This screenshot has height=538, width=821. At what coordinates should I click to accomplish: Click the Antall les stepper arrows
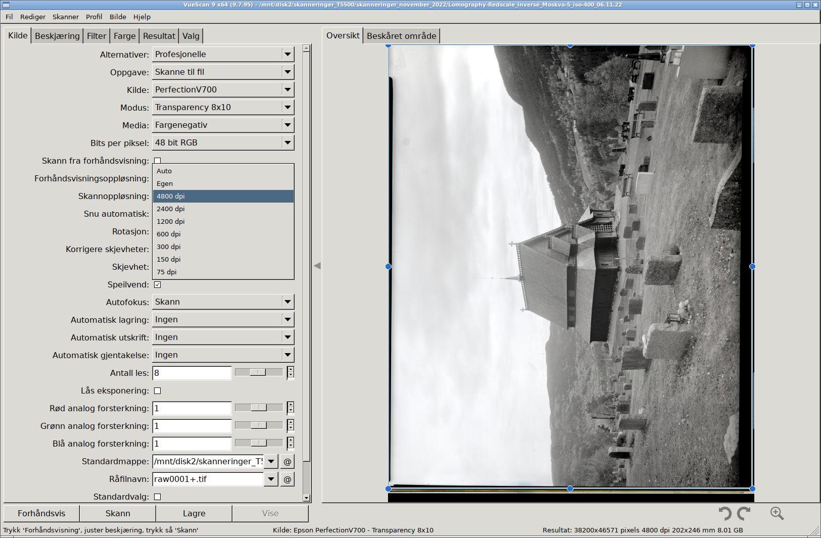(x=291, y=373)
